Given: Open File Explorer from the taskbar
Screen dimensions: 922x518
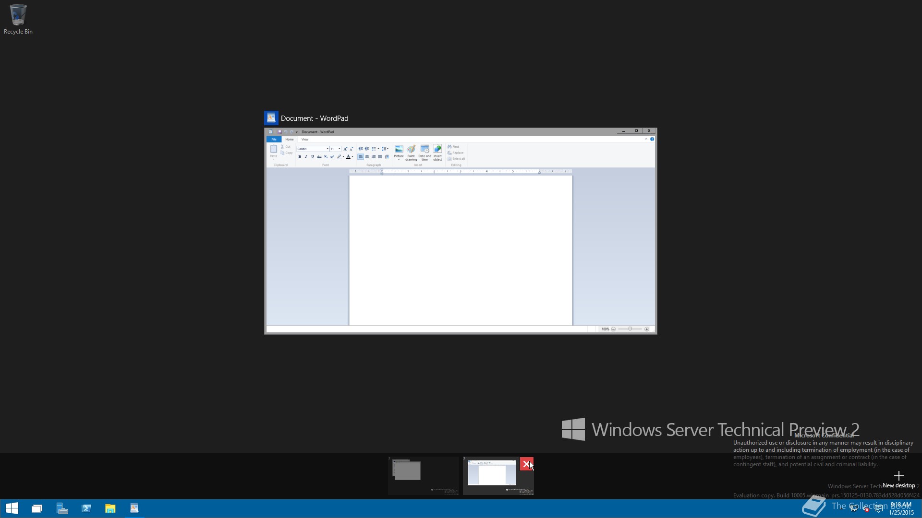Looking at the screenshot, I should 110,508.
